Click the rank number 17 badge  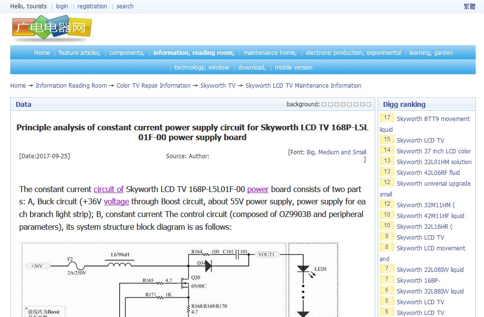387,118
